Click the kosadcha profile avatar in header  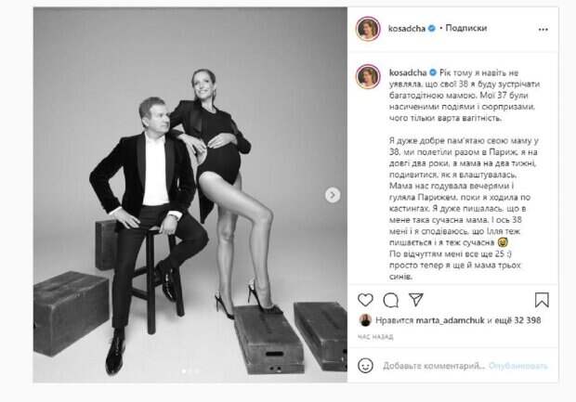tap(368, 28)
